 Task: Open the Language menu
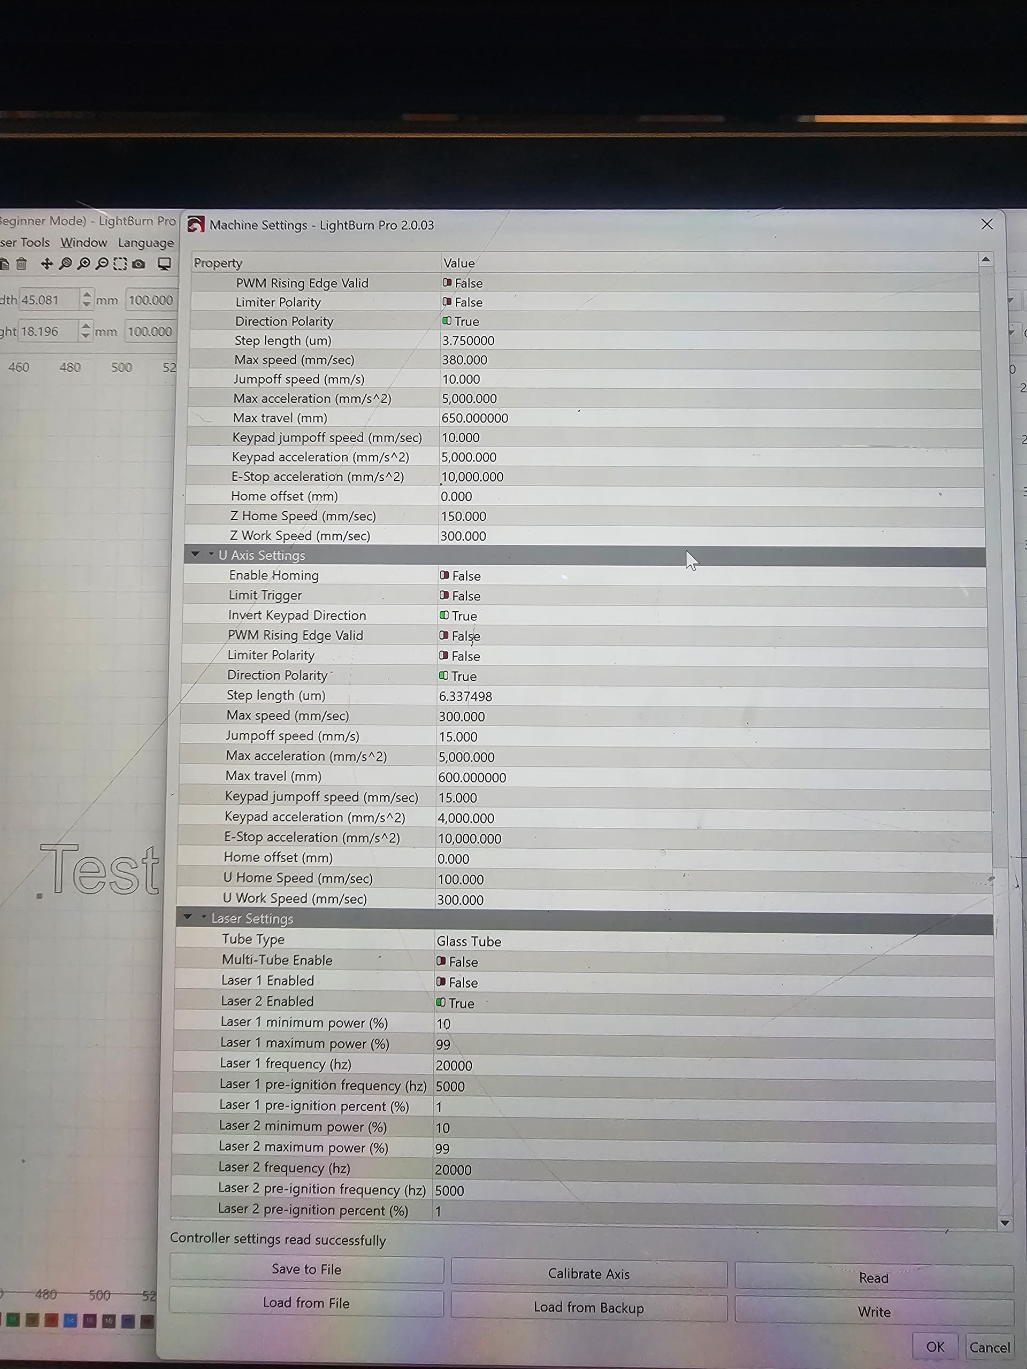pos(145,243)
